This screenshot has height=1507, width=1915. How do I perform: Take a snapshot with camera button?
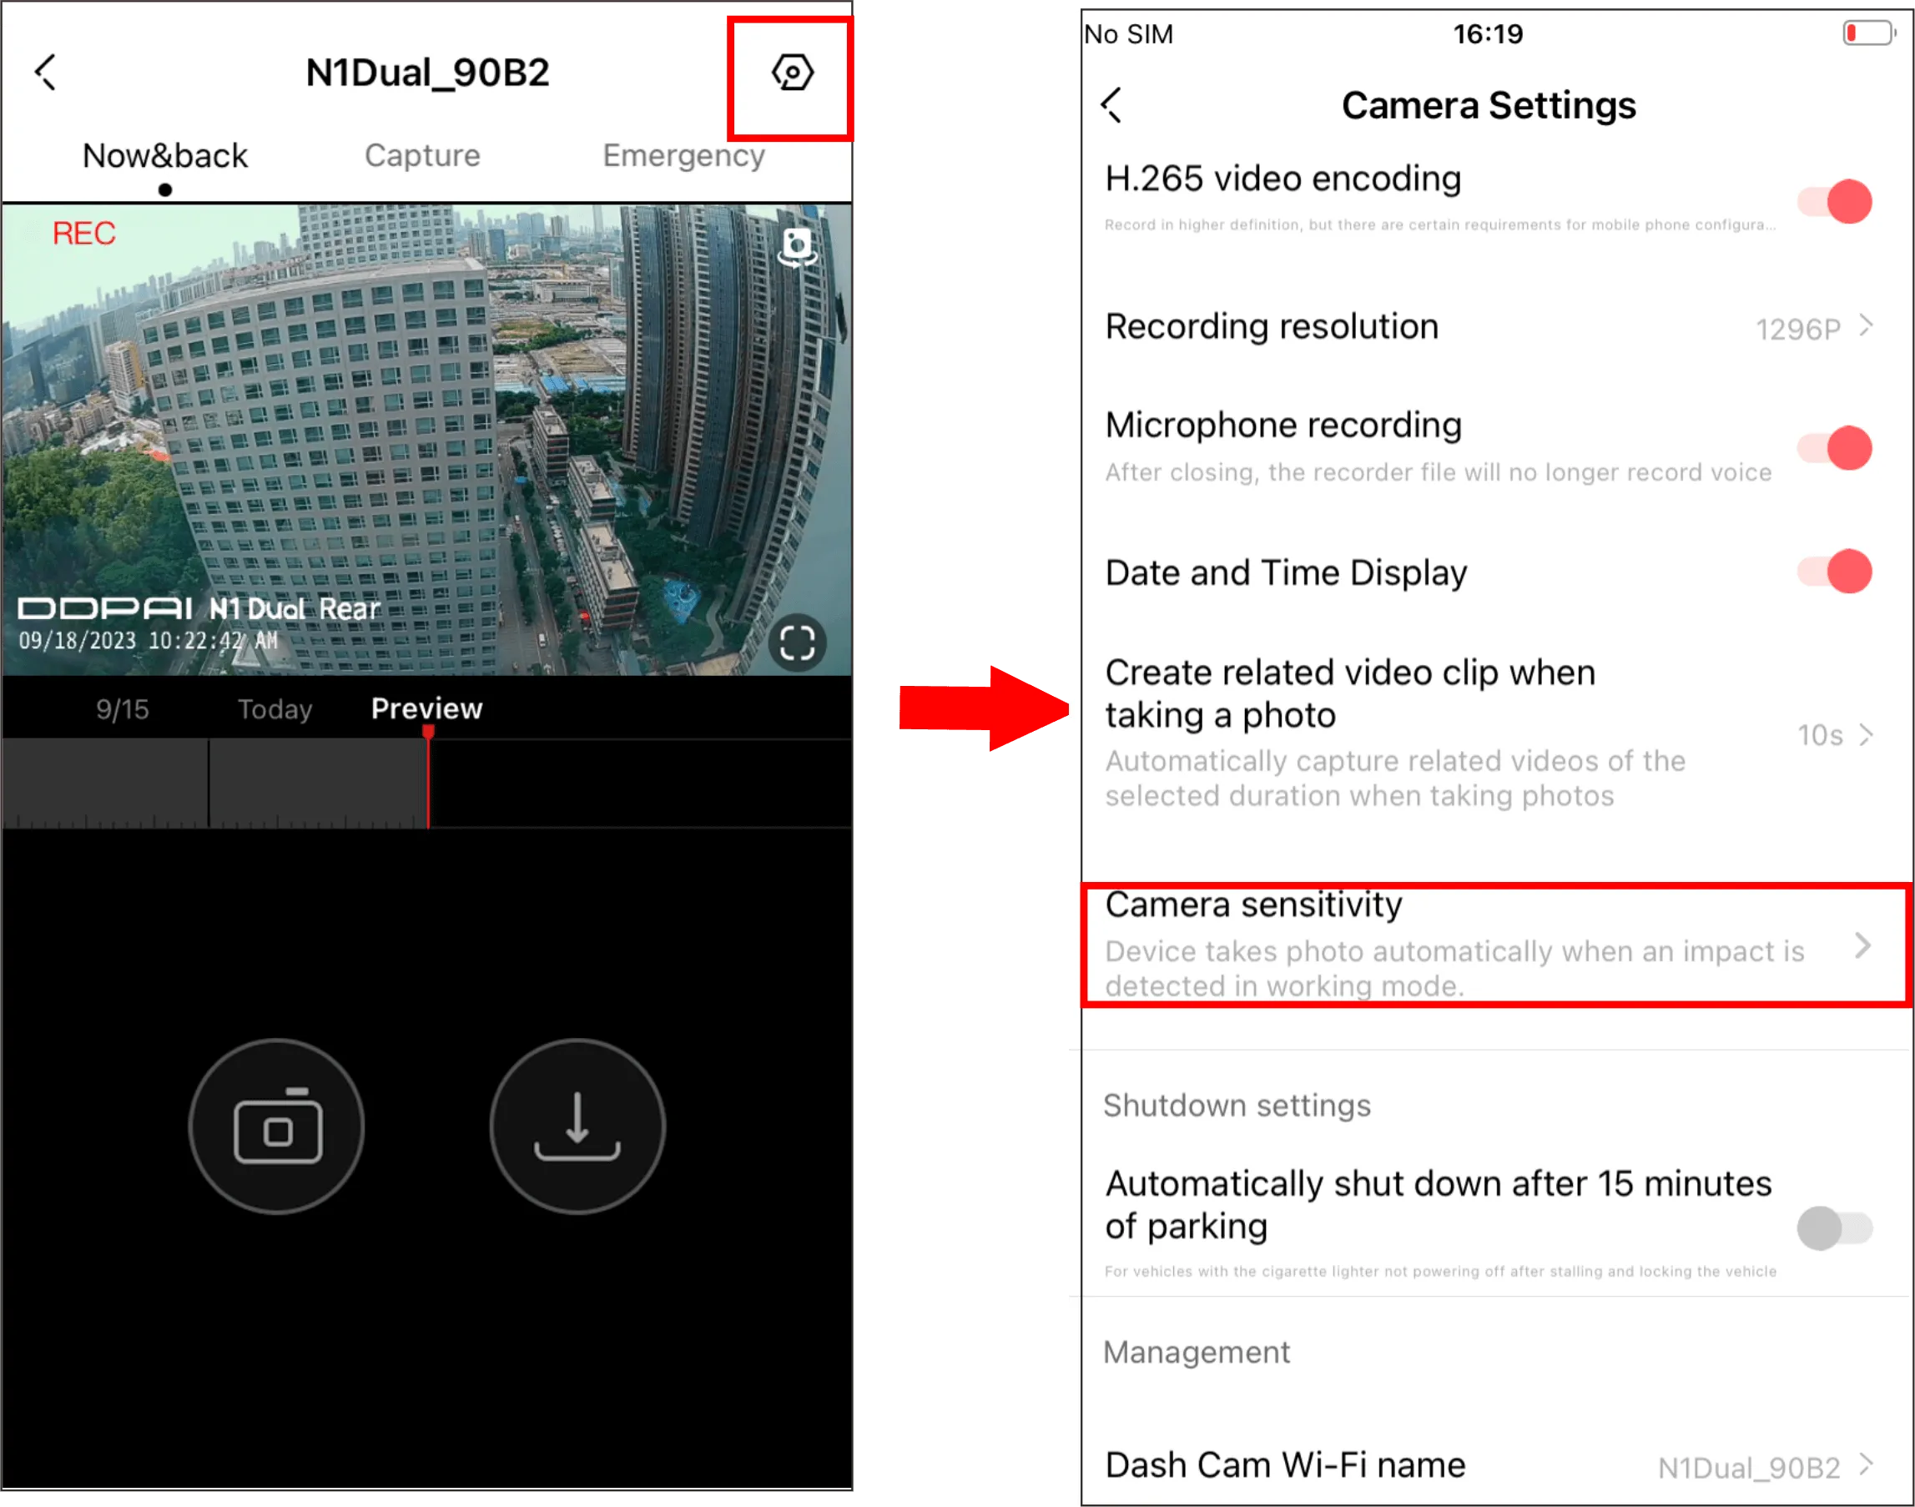coord(277,1126)
